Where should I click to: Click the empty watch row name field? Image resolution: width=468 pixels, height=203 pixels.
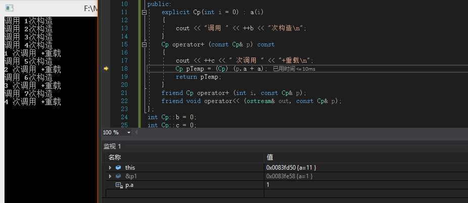(x=182, y=193)
